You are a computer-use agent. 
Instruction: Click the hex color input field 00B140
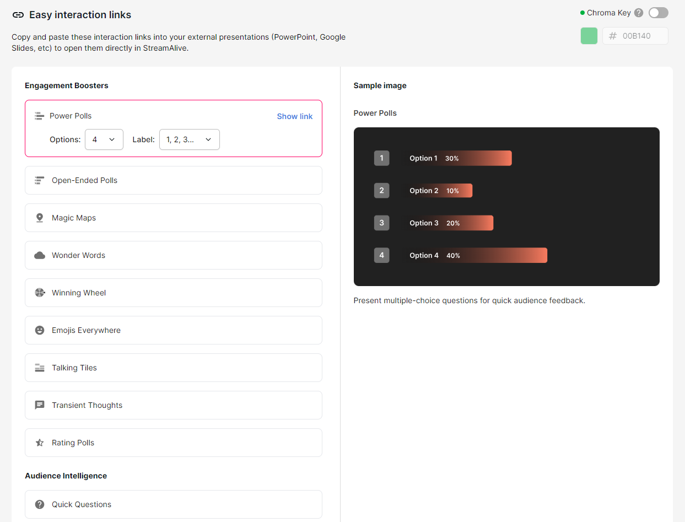[x=635, y=36]
